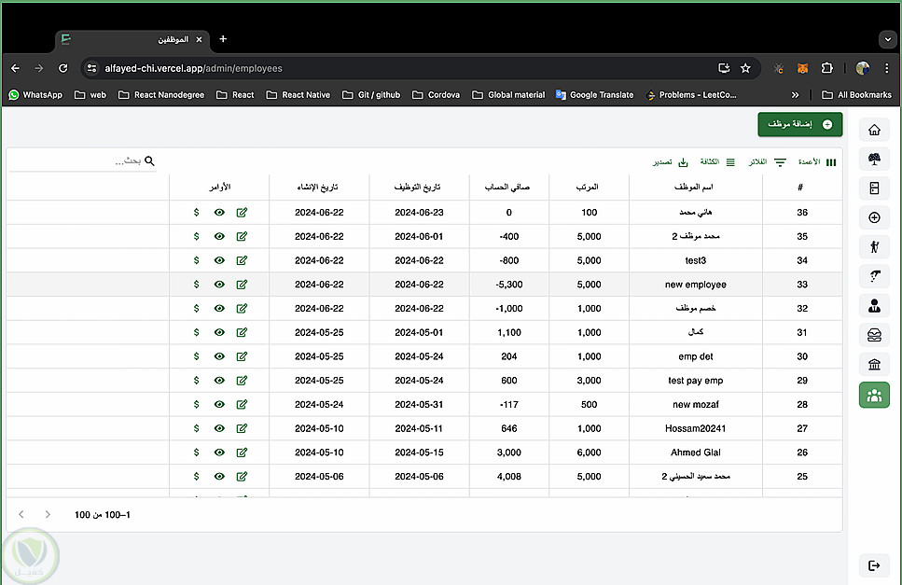Open the الكثافة density menu
This screenshot has width=902, height=585.
[717, 162]
